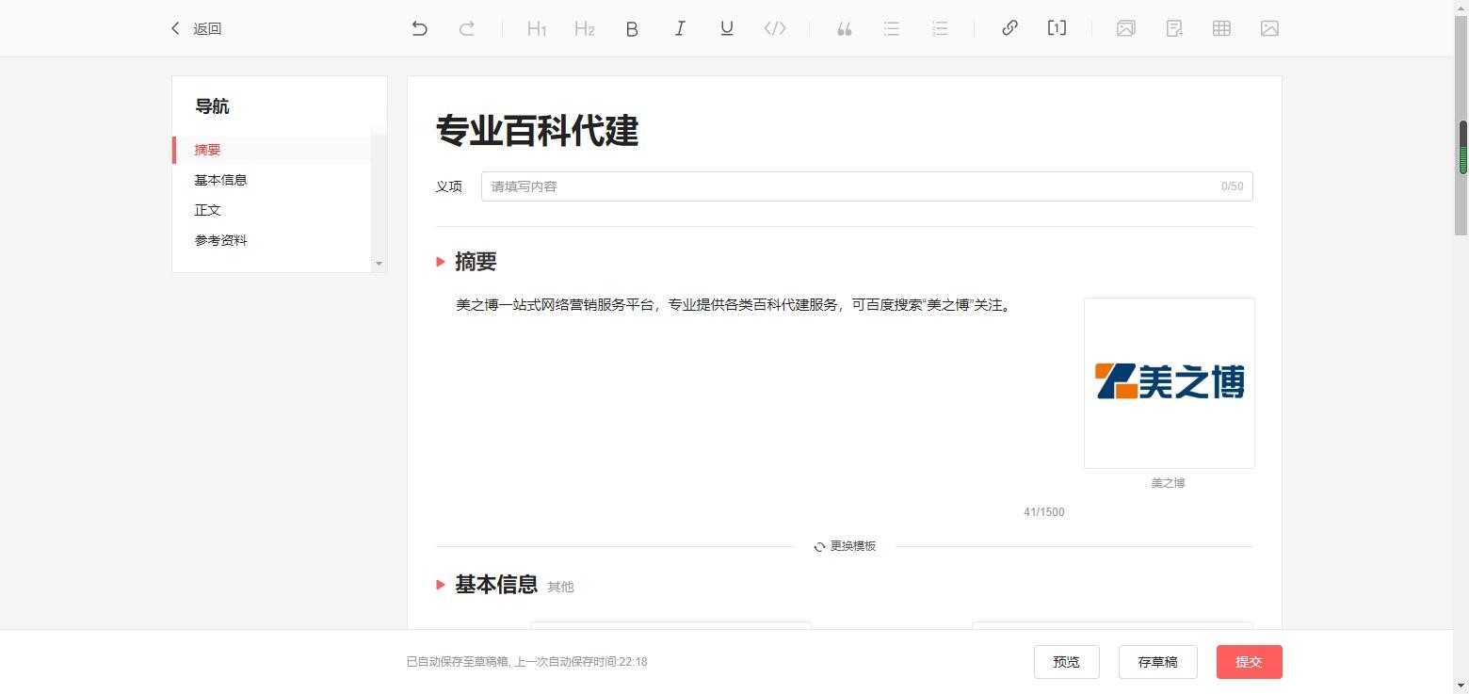Insert a numbered list
Screen dimensions: 1469x694
pyautogui.click(x=940, y=28)
